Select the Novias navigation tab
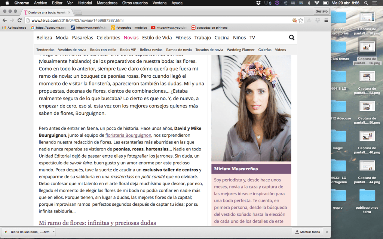Viewport: 383px width, 239px height. [131, 38]
